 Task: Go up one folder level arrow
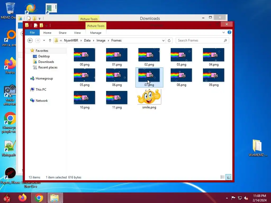pos(50,40)
